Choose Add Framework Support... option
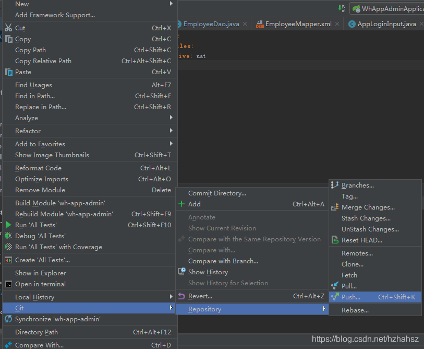 90,15
